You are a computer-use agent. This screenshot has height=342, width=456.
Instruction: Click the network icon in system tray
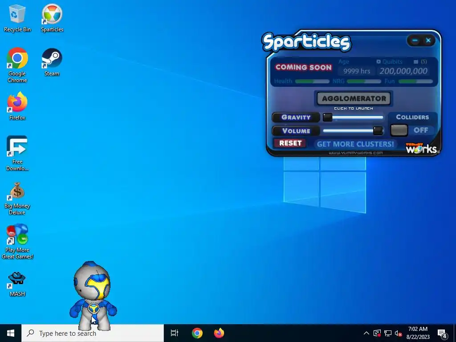(x=388, y=333)
